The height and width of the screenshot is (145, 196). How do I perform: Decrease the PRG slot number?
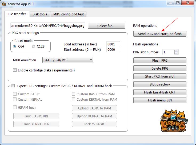coord(176,53)
